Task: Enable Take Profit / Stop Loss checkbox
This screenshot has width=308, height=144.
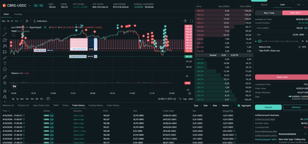Action: pos(256,51)
